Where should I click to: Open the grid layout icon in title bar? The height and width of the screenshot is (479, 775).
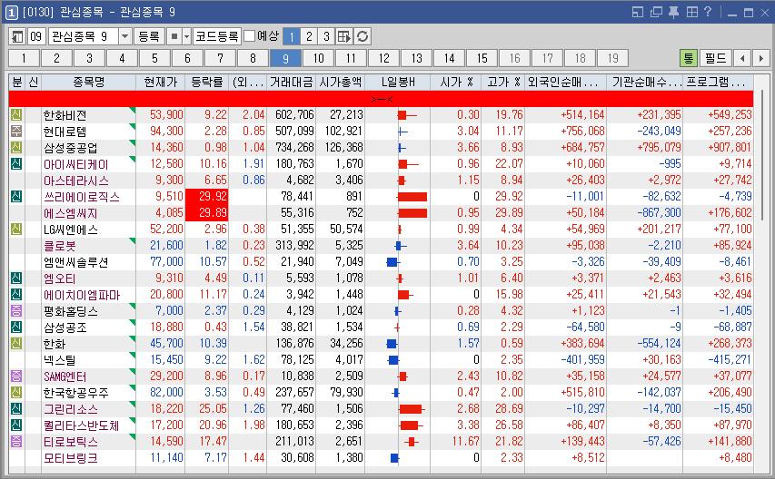pyautogui.click(x=692, y=12)
